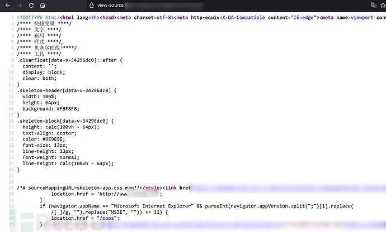The image size is (386, 236).
Task: Click the '/**** 快捷变量 ****/' comment line
Action: [44, 23]
